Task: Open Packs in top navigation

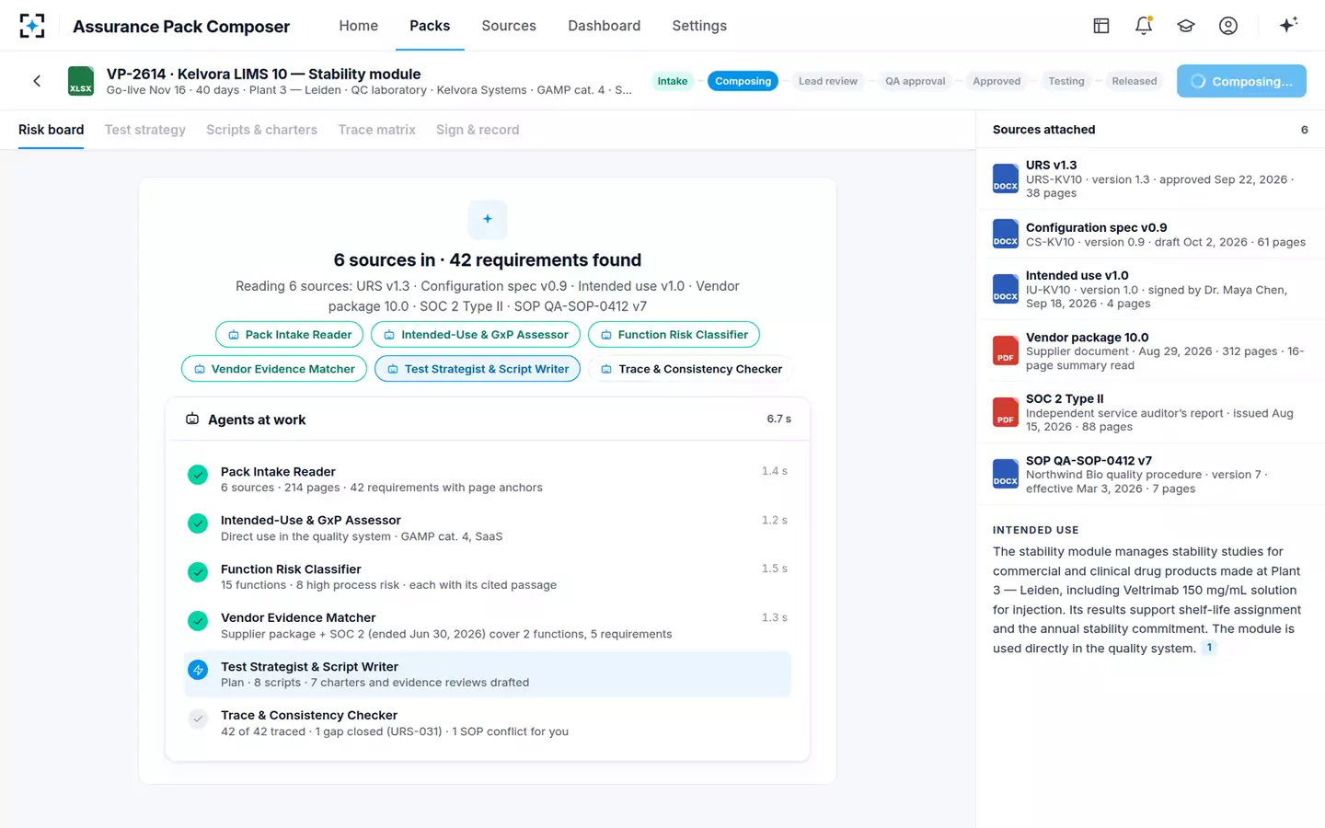Action: tap(430, 26)
